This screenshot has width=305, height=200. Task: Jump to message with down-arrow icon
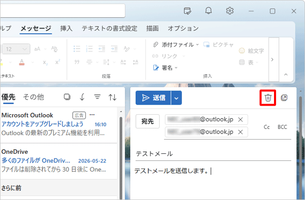pyautogui.click(x=82, y=96)
